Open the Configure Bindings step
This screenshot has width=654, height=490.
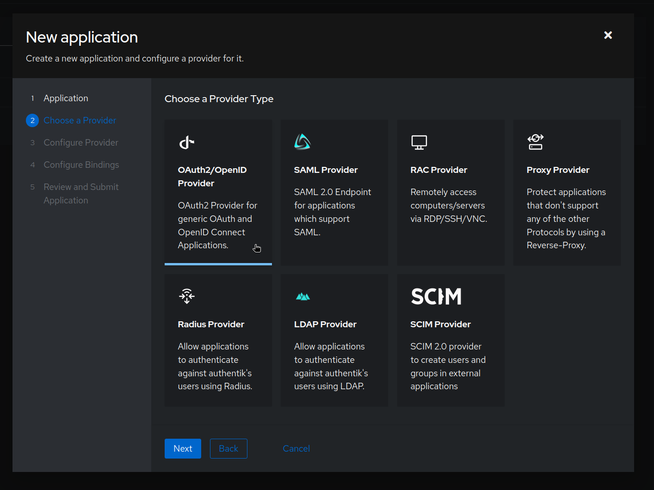[x=81, y=165]
